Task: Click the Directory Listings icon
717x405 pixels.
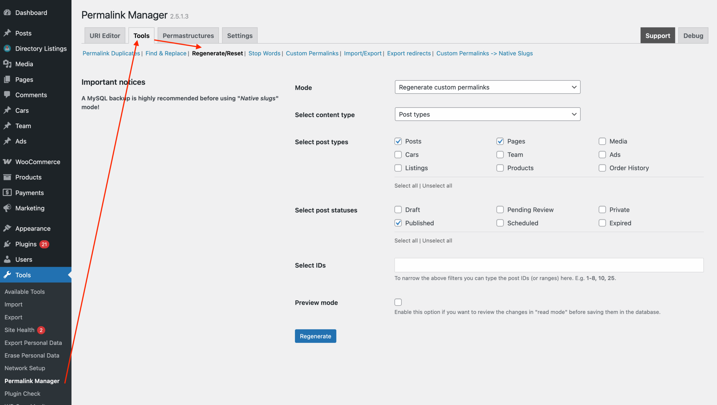Action: pyautogui.click(x=7, y=48)
